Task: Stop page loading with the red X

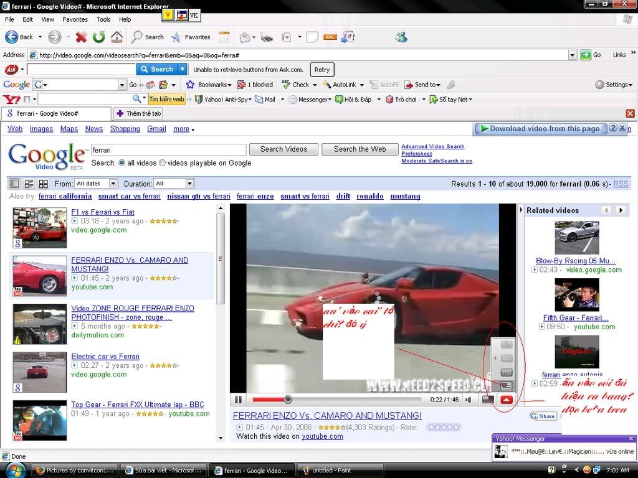Action: [82, 37]
